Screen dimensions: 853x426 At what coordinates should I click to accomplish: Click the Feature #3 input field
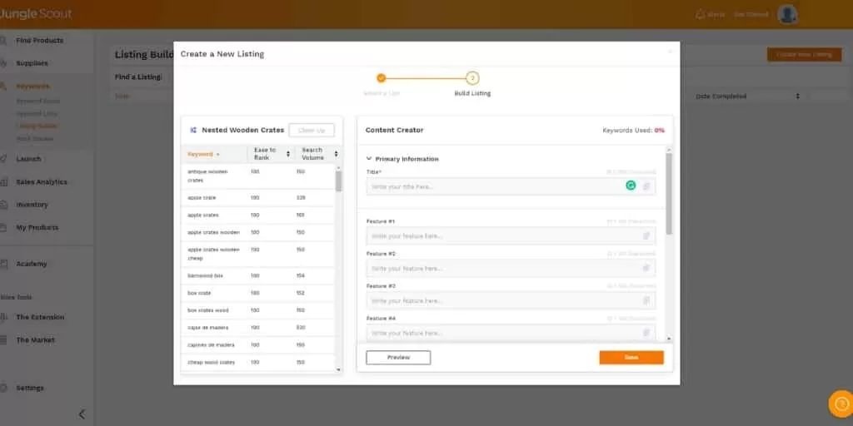[x=511, y=300]
